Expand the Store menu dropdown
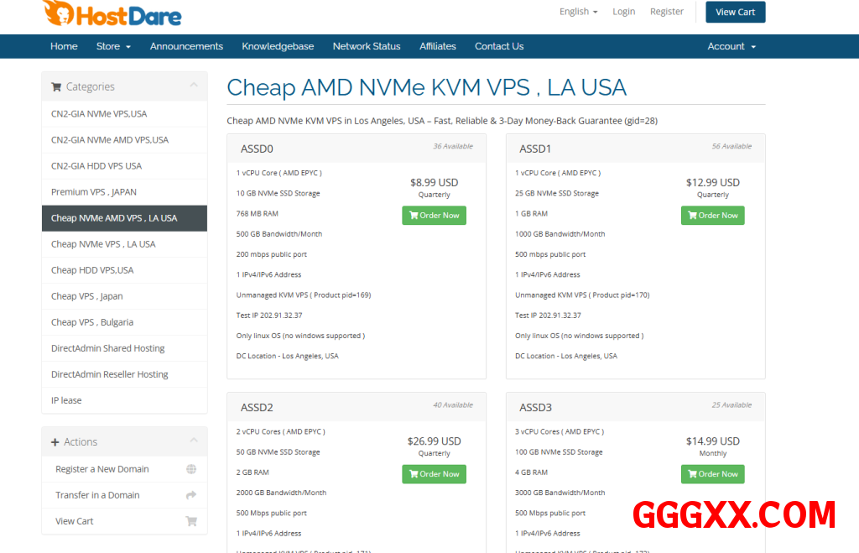Image resolution: width=859 pixels, height=553 pixels. (113, 46)
